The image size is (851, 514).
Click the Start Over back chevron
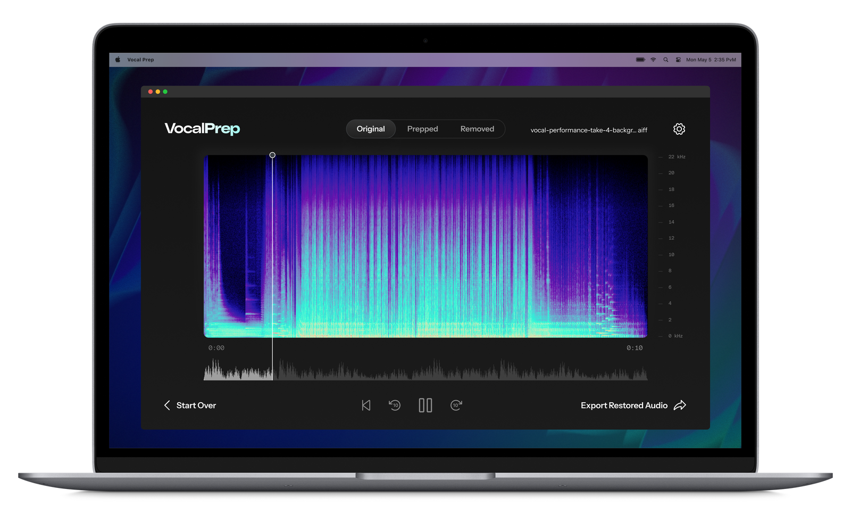point(167,405)
